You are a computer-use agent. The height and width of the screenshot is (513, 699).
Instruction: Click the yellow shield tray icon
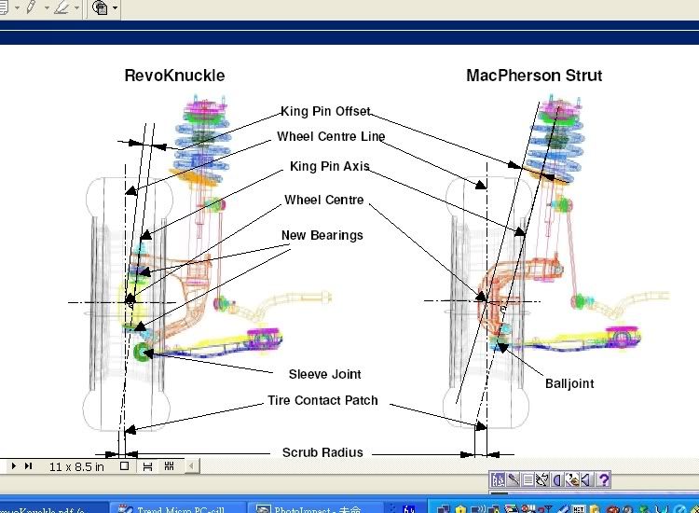coord(460,509)
